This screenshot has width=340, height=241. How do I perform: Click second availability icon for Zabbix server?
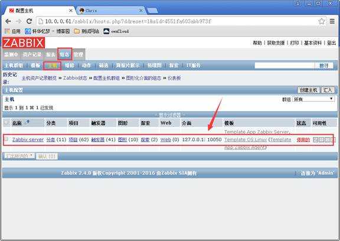tap(321, 140)
